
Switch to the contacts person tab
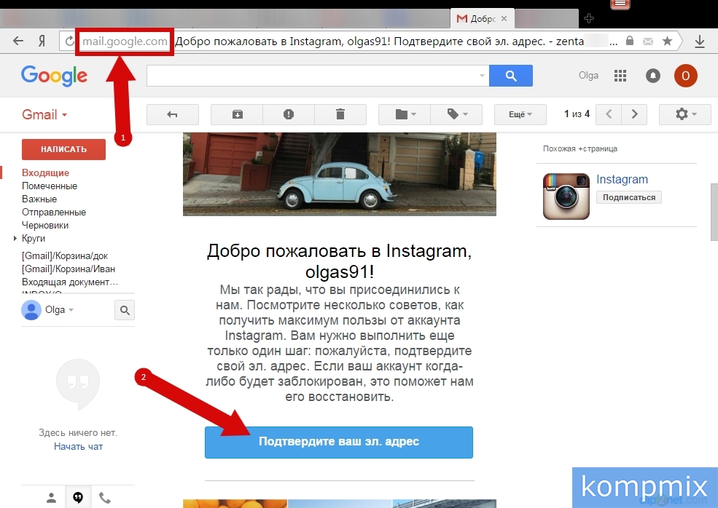click(52, 498)
